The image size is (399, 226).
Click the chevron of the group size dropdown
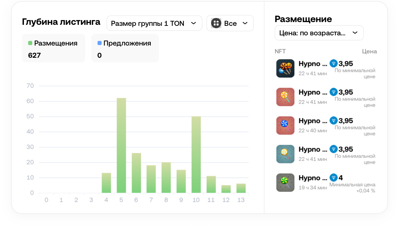(x=194, y=23)
